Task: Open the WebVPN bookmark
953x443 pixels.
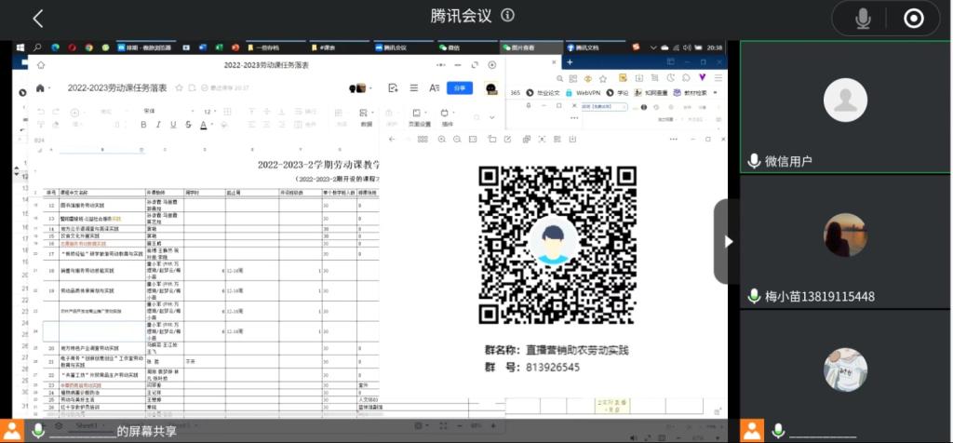Action: point(584,93)
